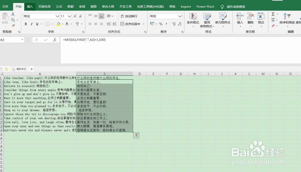Click increase decimal icon
Viewport: 301px width, 172px height.
[x=174, y=24]
